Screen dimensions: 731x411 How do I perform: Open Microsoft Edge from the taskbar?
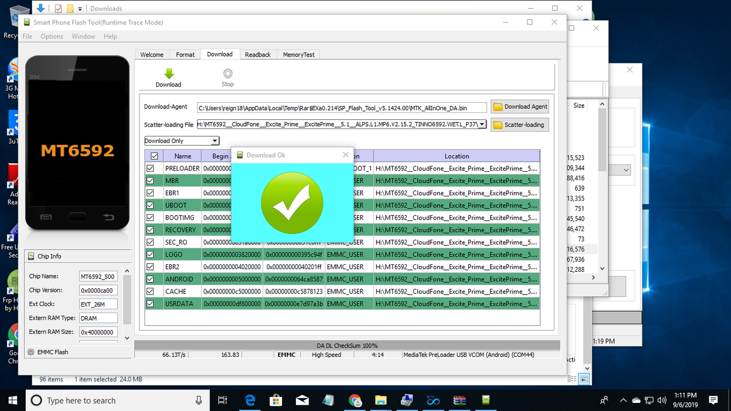250,400
